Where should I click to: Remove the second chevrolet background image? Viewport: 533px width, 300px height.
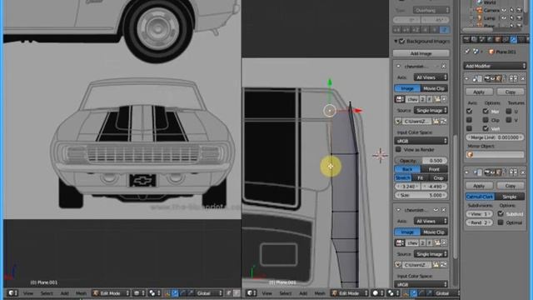(x=444, y=210)
